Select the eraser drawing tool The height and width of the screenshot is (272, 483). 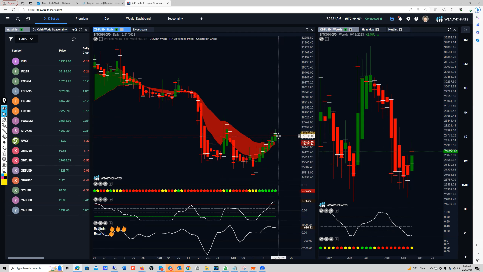click(x=4, y=137)
